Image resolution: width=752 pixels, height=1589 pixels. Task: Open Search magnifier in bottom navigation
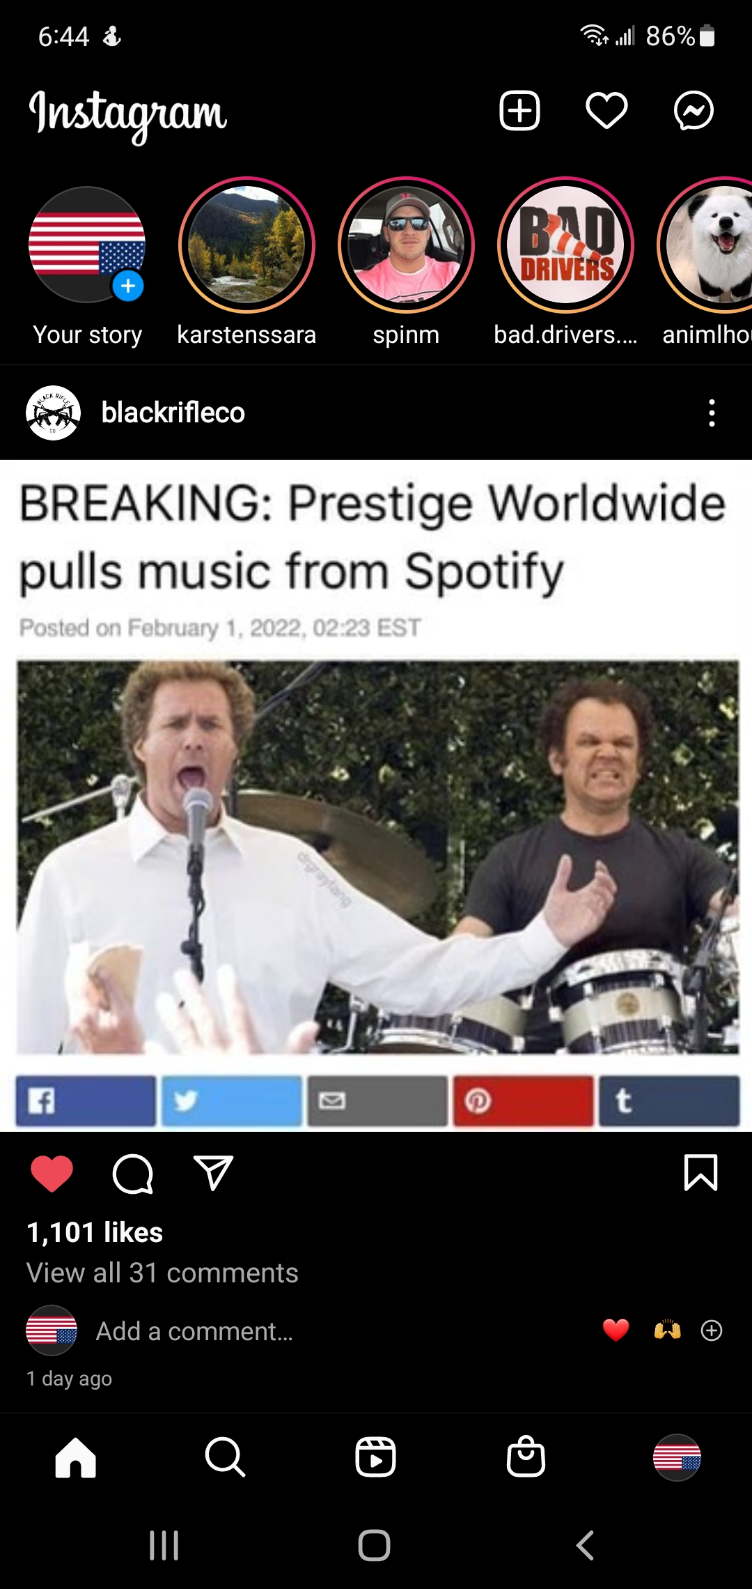pos(225,1457)
